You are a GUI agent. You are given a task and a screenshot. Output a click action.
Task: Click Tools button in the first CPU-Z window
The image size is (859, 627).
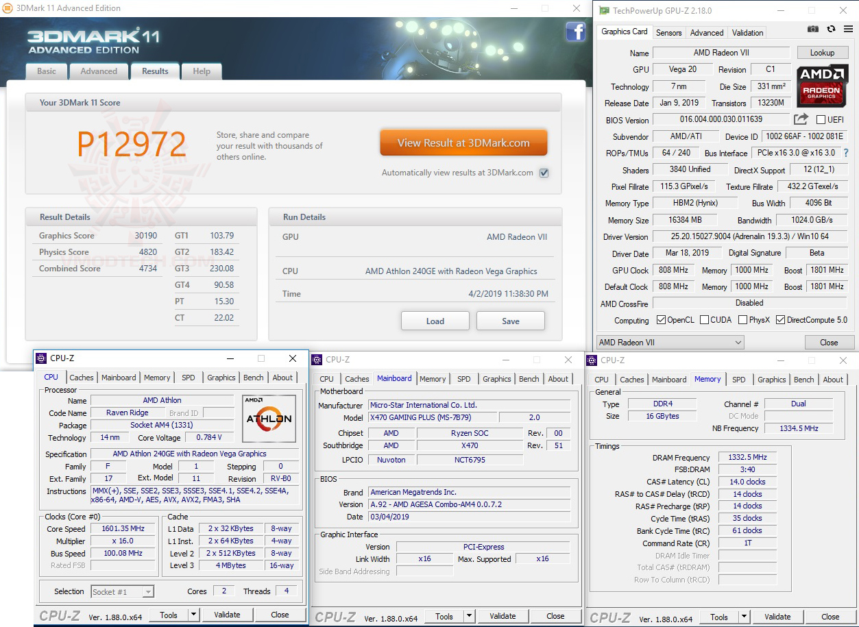coord(169,615)
